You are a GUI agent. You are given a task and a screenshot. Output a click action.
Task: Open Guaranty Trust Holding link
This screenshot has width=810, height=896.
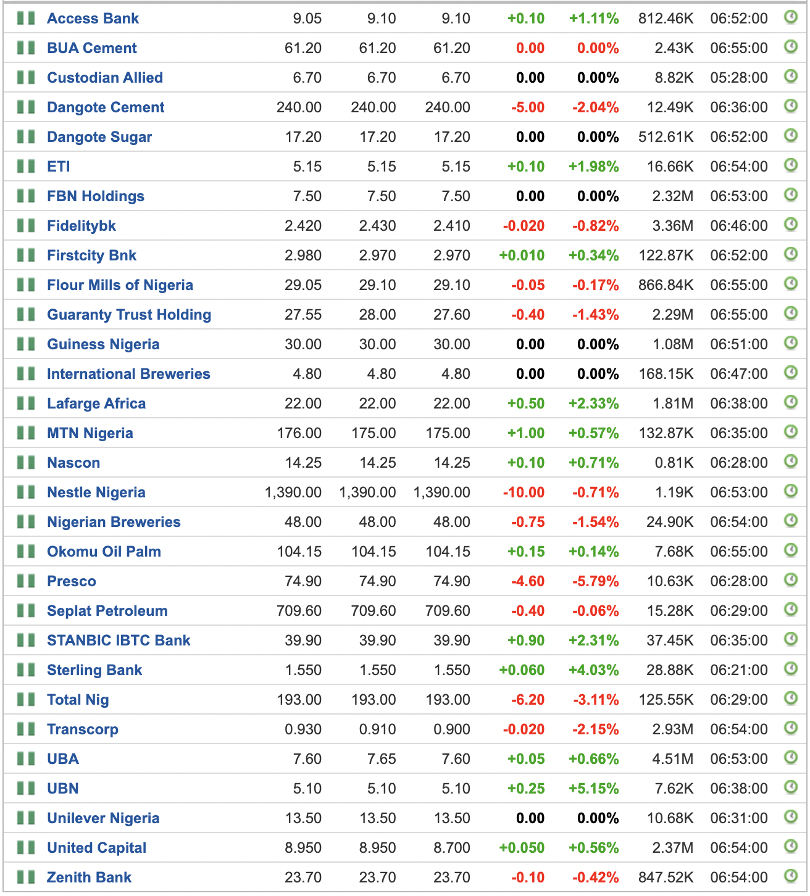(129, 315)
